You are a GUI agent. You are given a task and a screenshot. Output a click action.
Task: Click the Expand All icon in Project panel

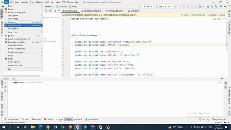click(x=46, y=11)
